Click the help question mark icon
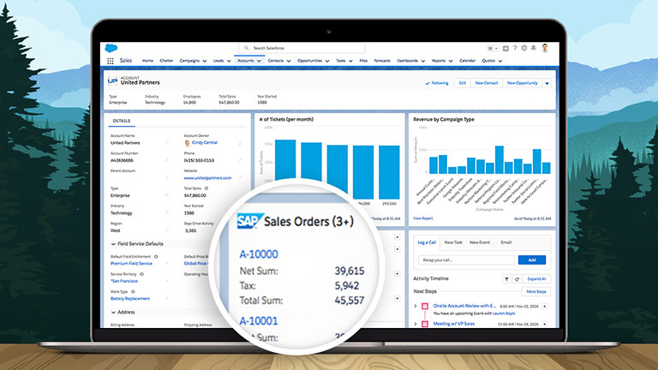658x370 pixels. pos(513,48)
